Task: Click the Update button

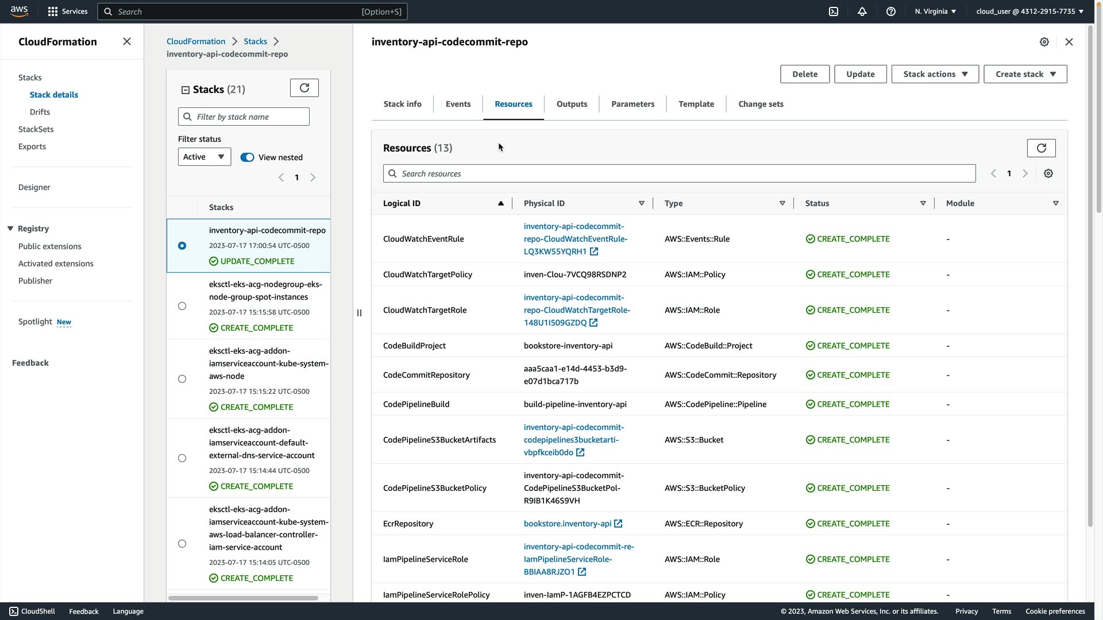Action: click(860, 74)
